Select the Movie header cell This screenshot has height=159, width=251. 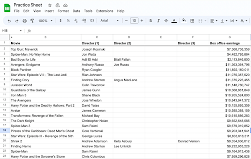[x=46, y=43]
